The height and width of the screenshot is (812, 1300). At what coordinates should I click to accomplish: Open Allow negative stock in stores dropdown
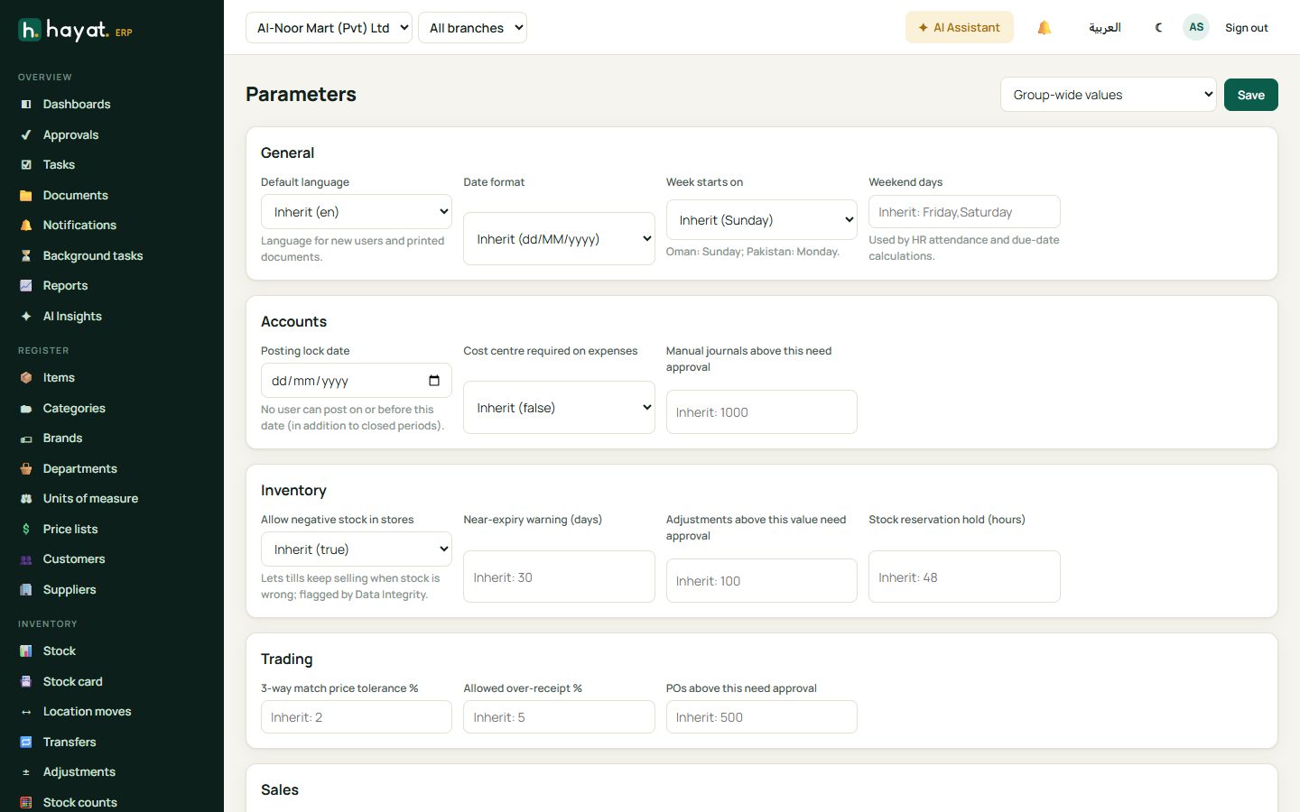click(357, 549)
